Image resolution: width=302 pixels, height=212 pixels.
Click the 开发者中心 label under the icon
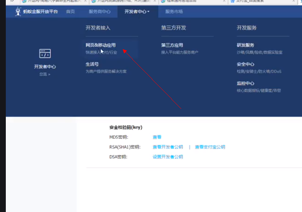point(45,67)
